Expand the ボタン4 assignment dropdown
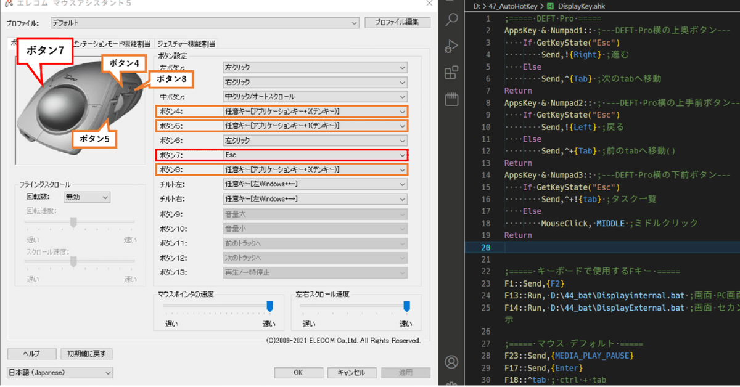Viewport: 740px width, 387px height. click(x=315, y=112)
